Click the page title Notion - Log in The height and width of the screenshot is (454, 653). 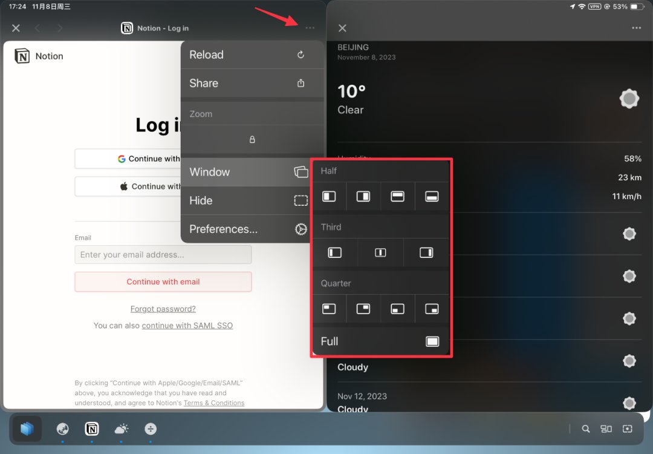pos(163,28)
